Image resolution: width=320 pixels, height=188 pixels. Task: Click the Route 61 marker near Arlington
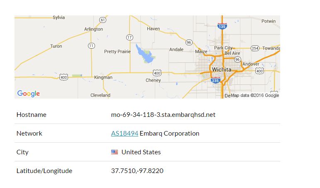point(103,20)
